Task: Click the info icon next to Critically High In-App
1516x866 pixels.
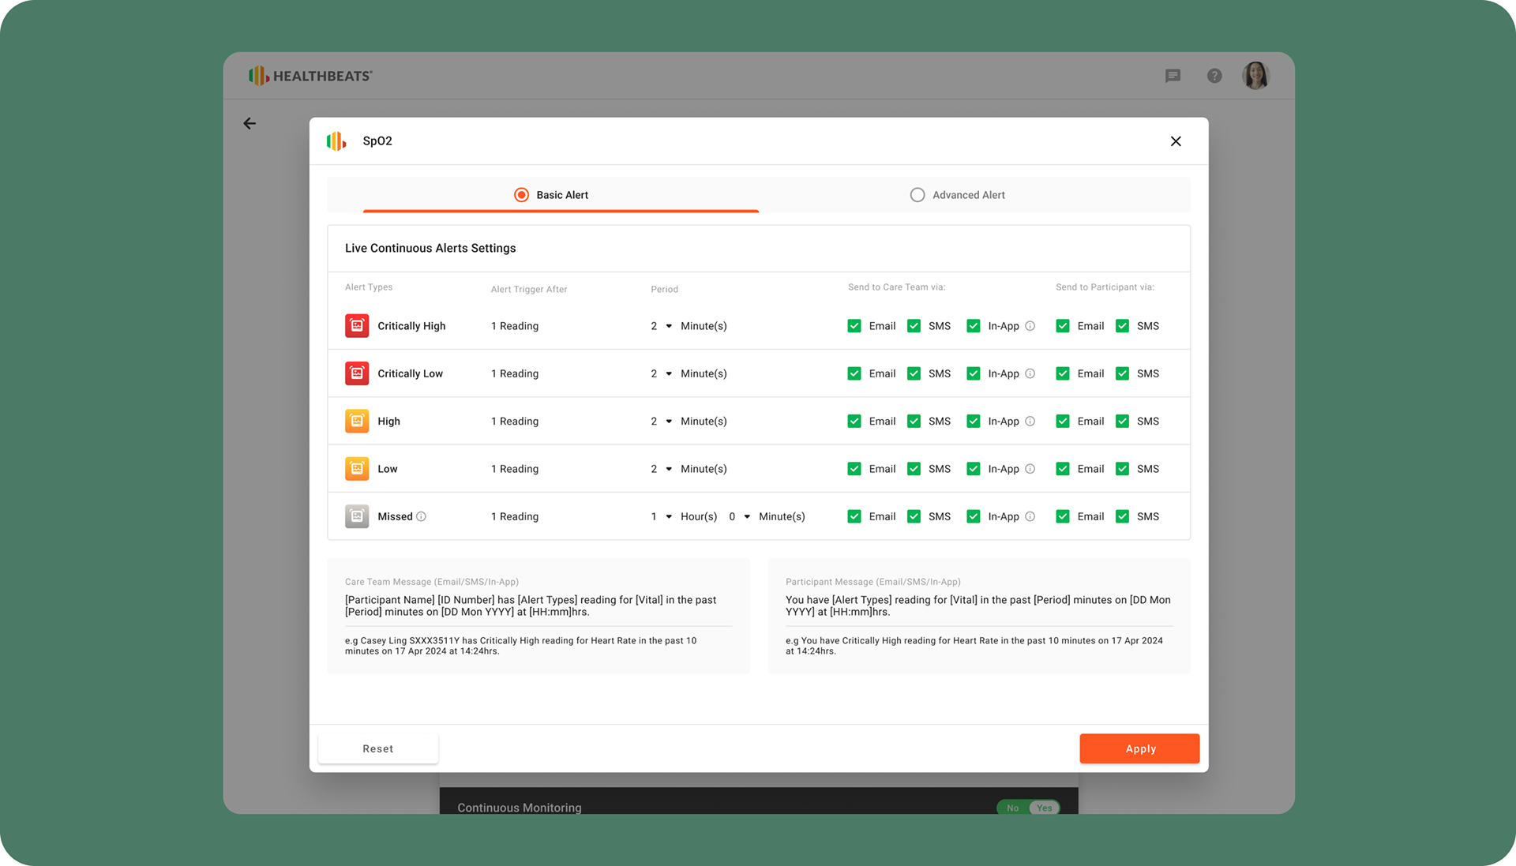Action: [1030, 326]
